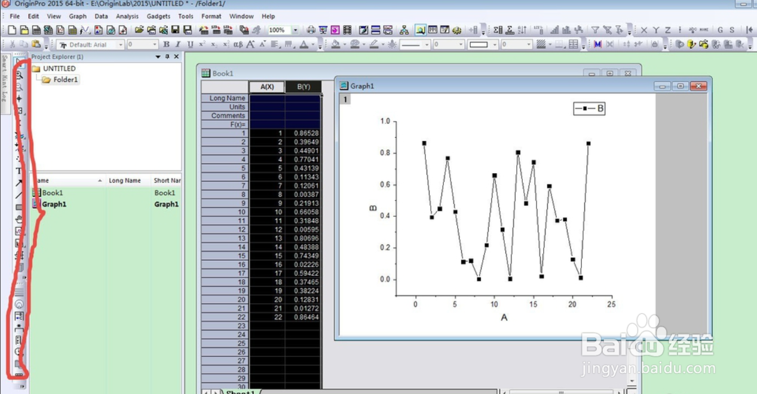Open the zoom percentage 100% dropdown

(x=295, y=30)
